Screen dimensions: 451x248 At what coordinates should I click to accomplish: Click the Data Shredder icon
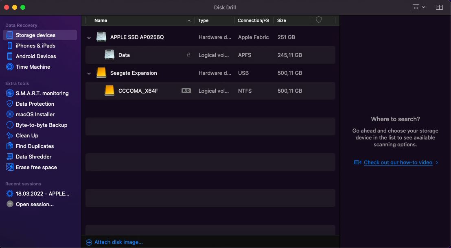tap(10, 157)
